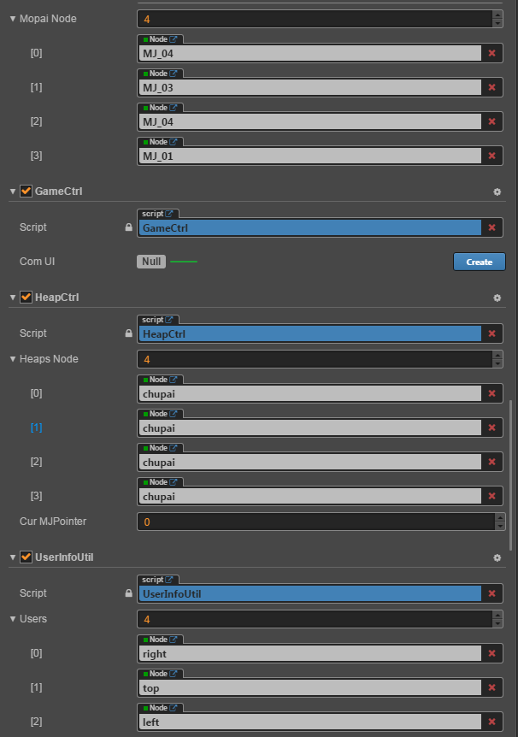518x737 pixels.
Task: Clear the MJ_03 node reference
Action: click(x=492, y=87)
